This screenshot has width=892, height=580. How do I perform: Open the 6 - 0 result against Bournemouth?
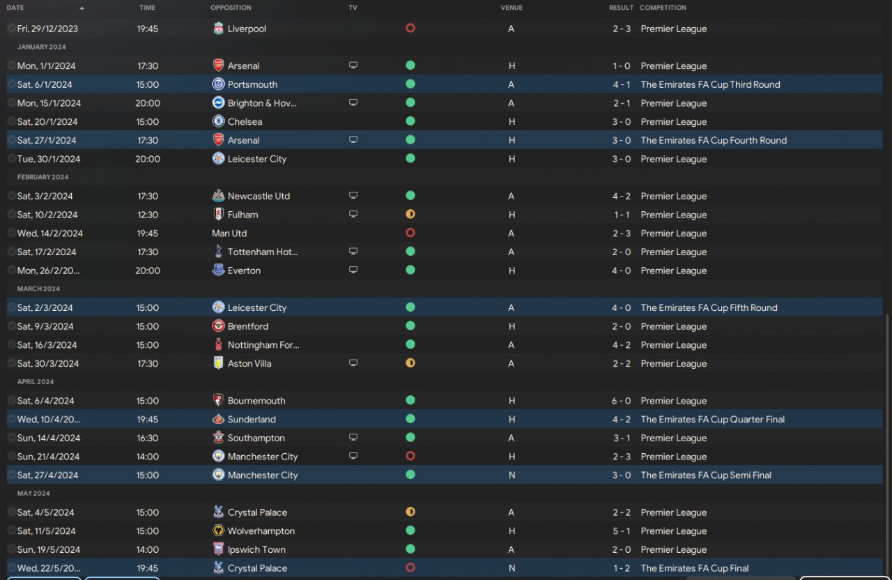click(x=622, y=401)
